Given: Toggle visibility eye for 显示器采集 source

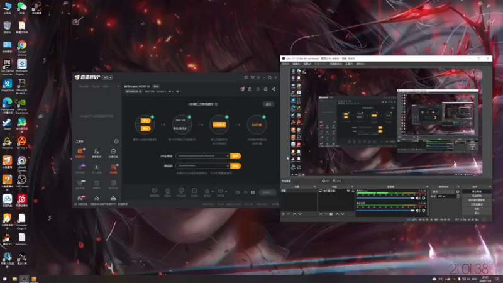Looking at the screenshot, I should coord(348,191).
